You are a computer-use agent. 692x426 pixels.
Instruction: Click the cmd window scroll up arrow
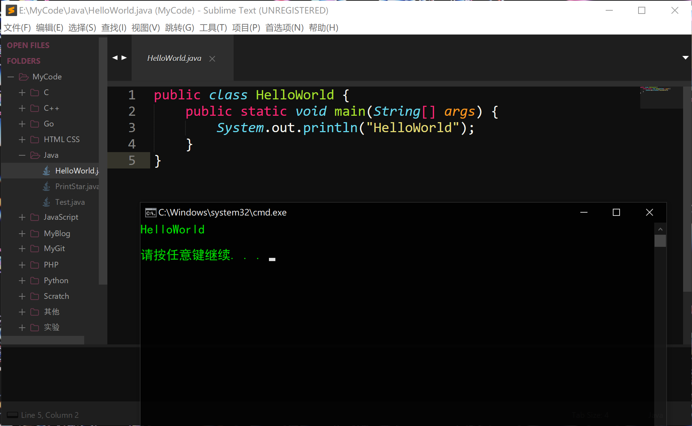click(x=660, y=229)
